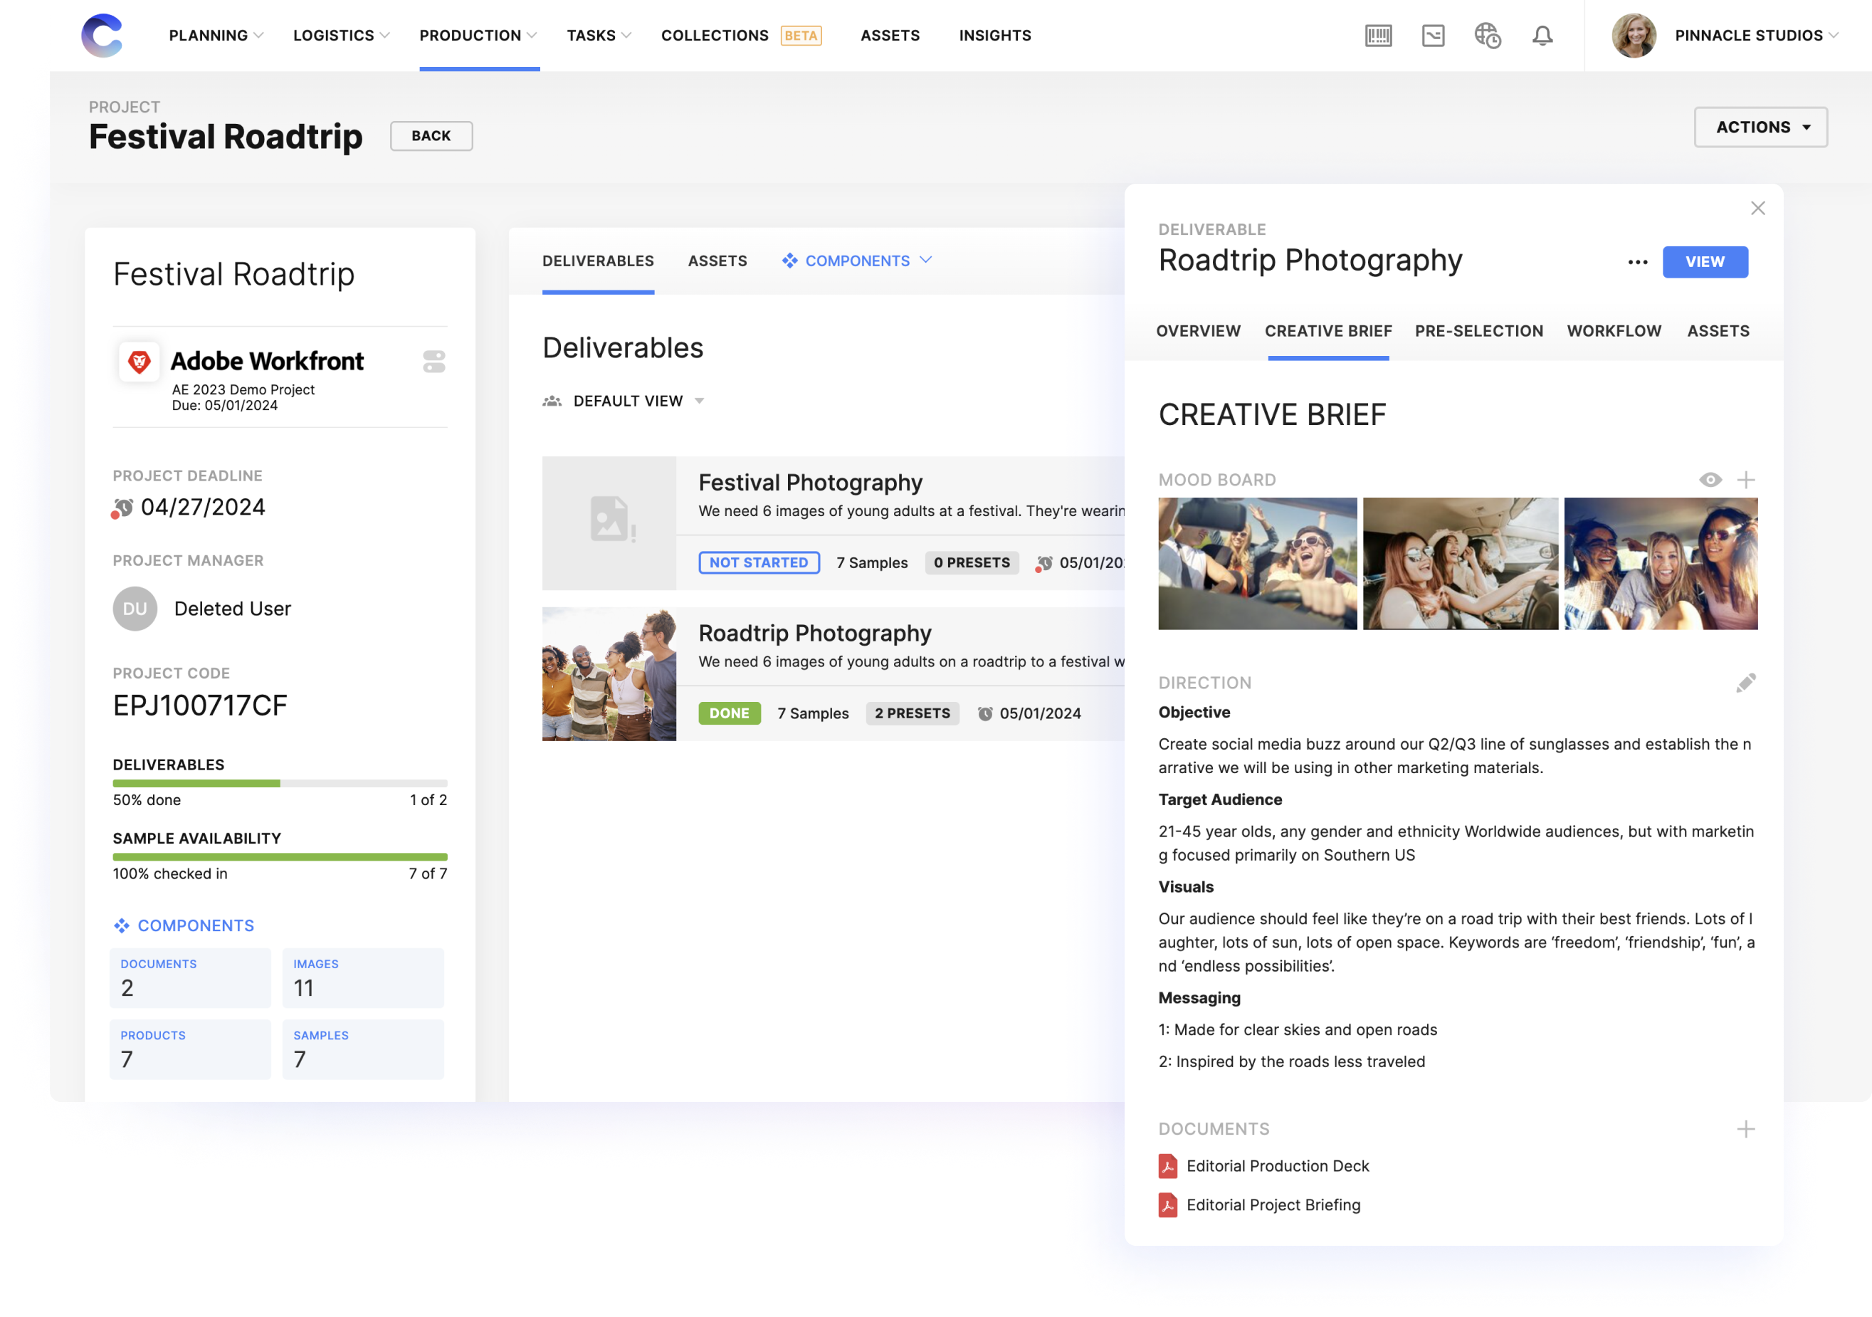Open the notifications bell
Screen dimensions: 1872x1317
[x=1542, y=36]
